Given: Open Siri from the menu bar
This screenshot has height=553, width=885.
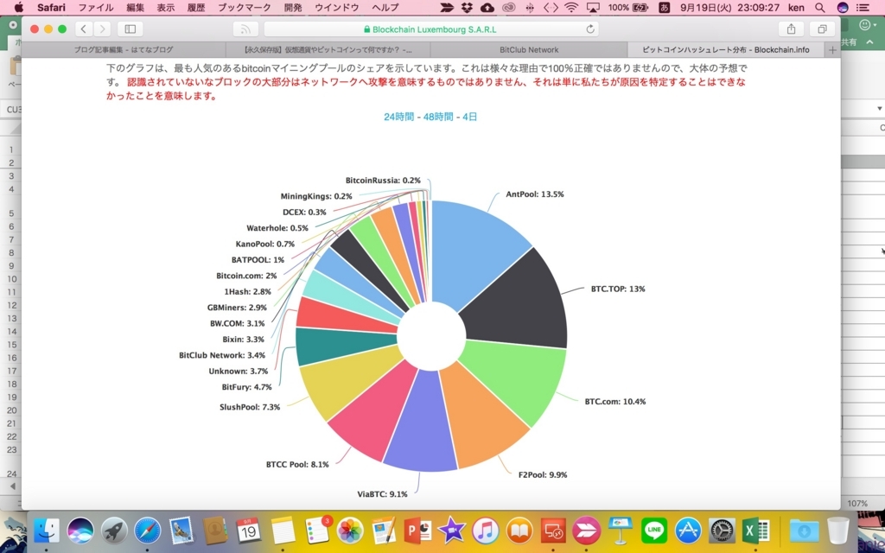Looking at the screenshot, I should 842,7.
